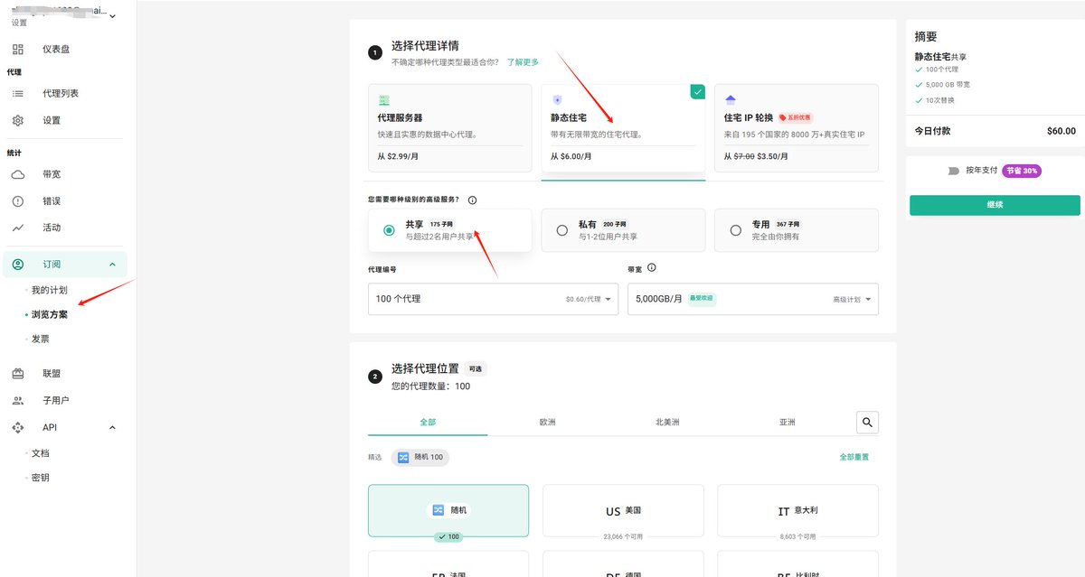
Task: Select the 随机 location card
Action: (448, 510)
